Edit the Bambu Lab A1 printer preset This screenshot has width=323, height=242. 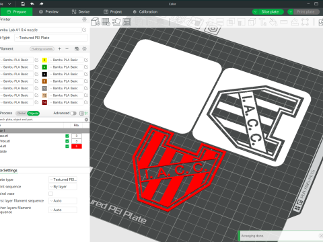click(84, 30)
